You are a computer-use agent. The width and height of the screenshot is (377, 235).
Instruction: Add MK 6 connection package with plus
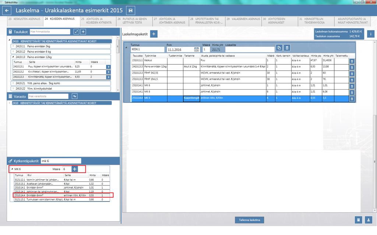coord(75,169)
